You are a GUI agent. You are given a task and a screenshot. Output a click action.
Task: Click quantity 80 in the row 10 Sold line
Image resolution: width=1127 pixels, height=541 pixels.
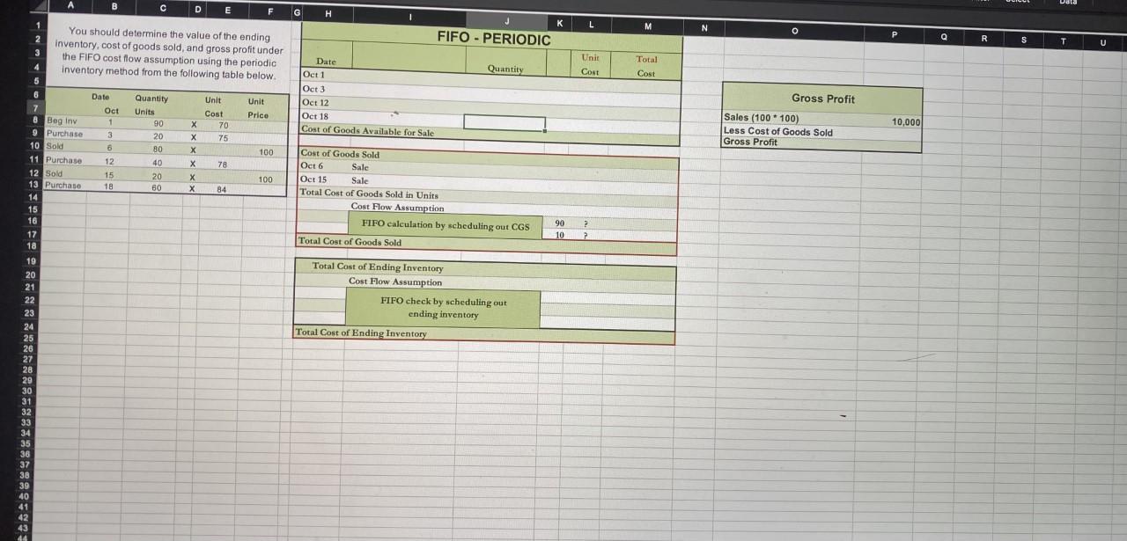pos(158,150)
